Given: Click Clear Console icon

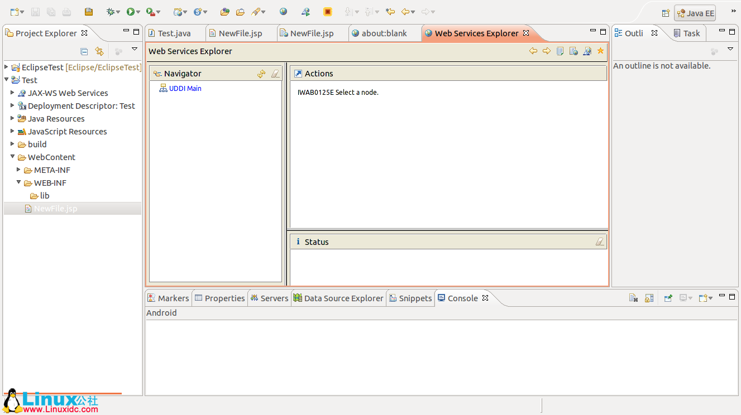Looking at the screenshot, I should pos(633,298).
